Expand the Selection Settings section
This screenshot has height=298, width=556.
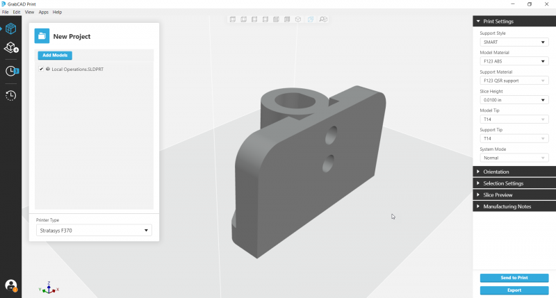[x=514, y=183]
